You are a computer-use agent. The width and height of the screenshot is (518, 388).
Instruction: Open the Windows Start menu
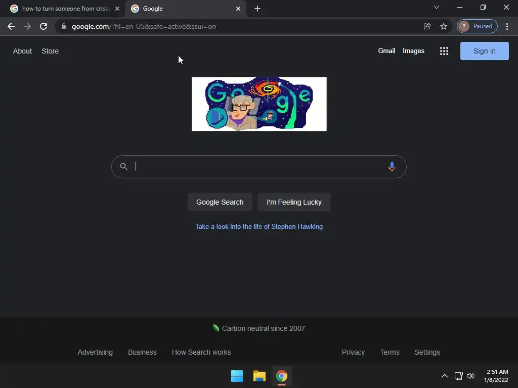click(x=237, y=376)
